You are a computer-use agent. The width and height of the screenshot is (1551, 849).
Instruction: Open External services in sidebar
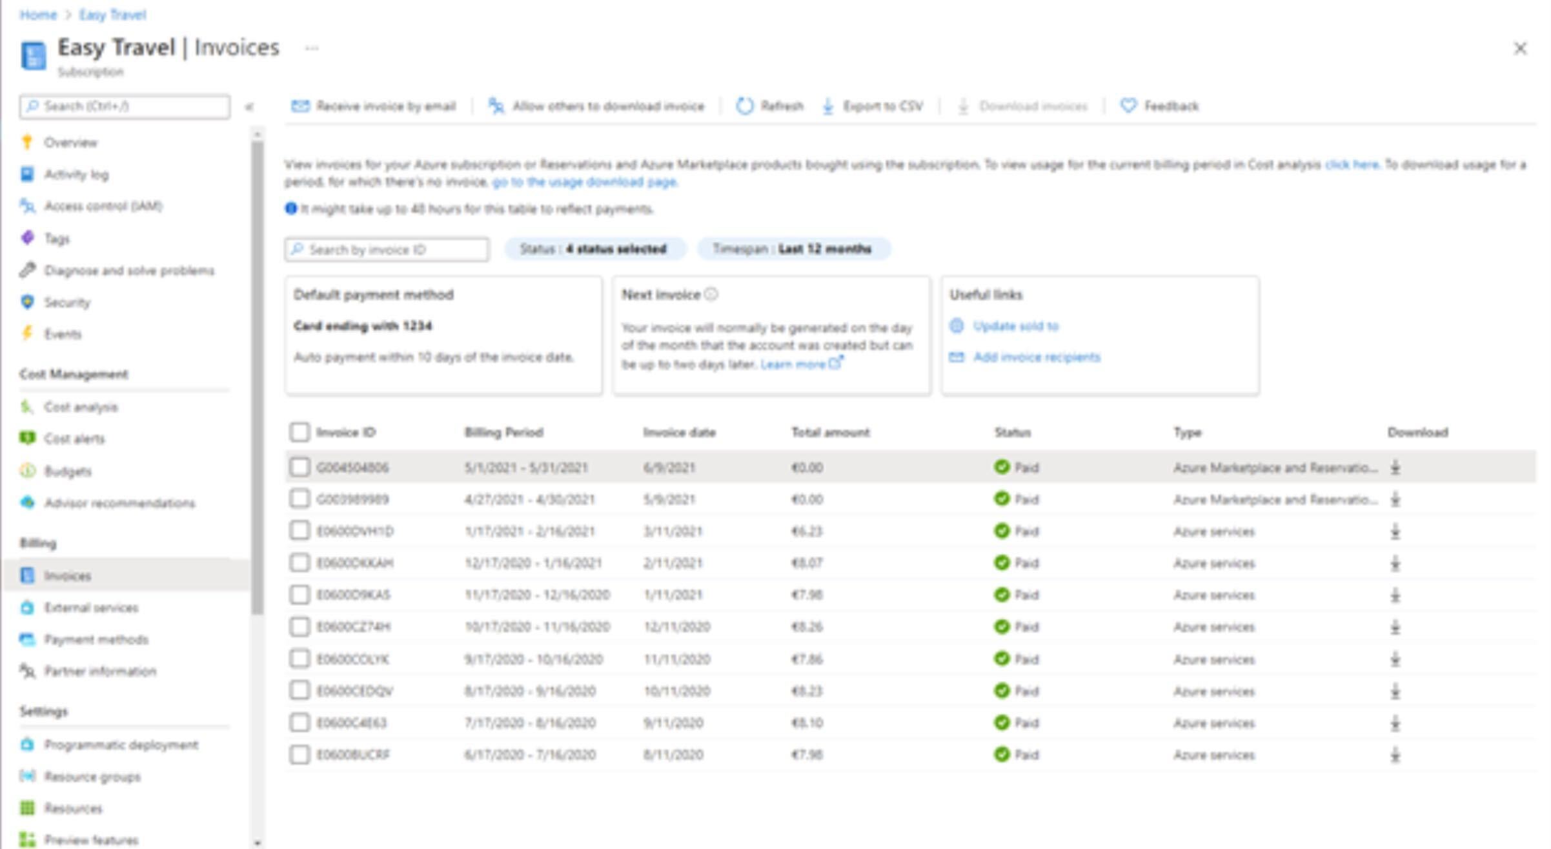coord(91,608)
